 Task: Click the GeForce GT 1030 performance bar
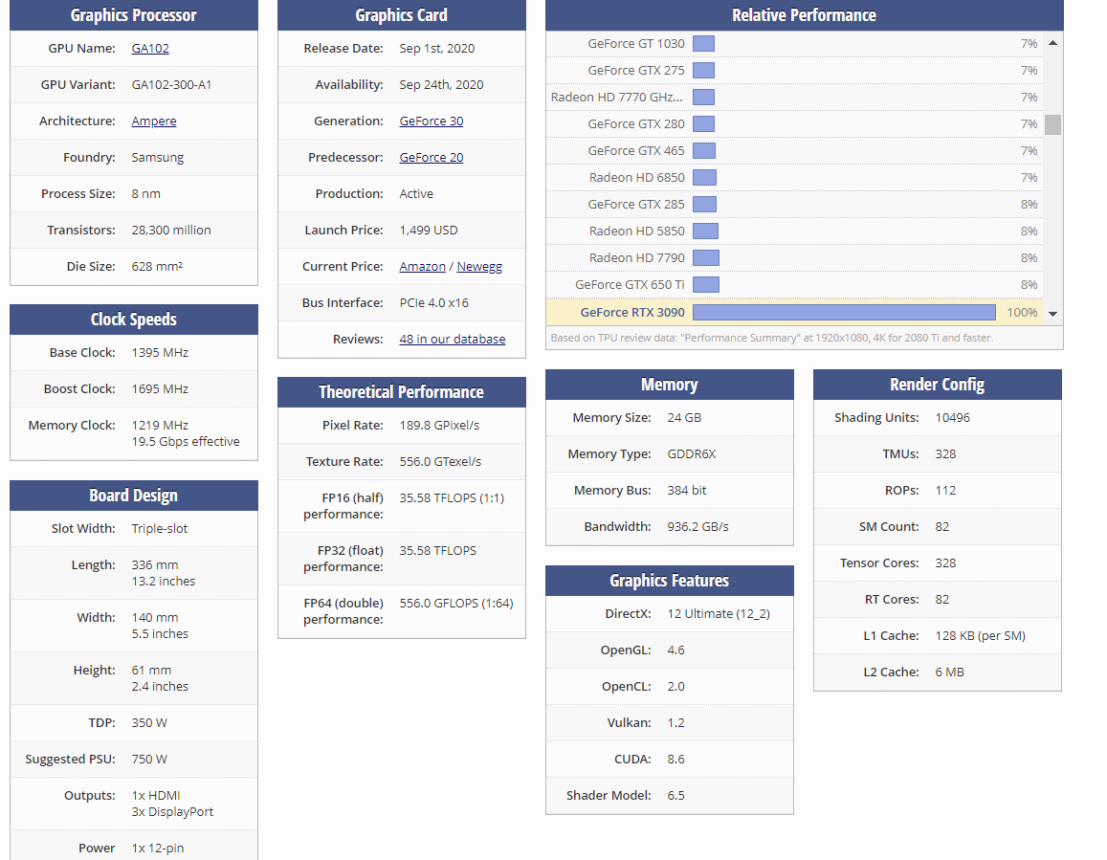pyautogui.click(x=704, y=44)
